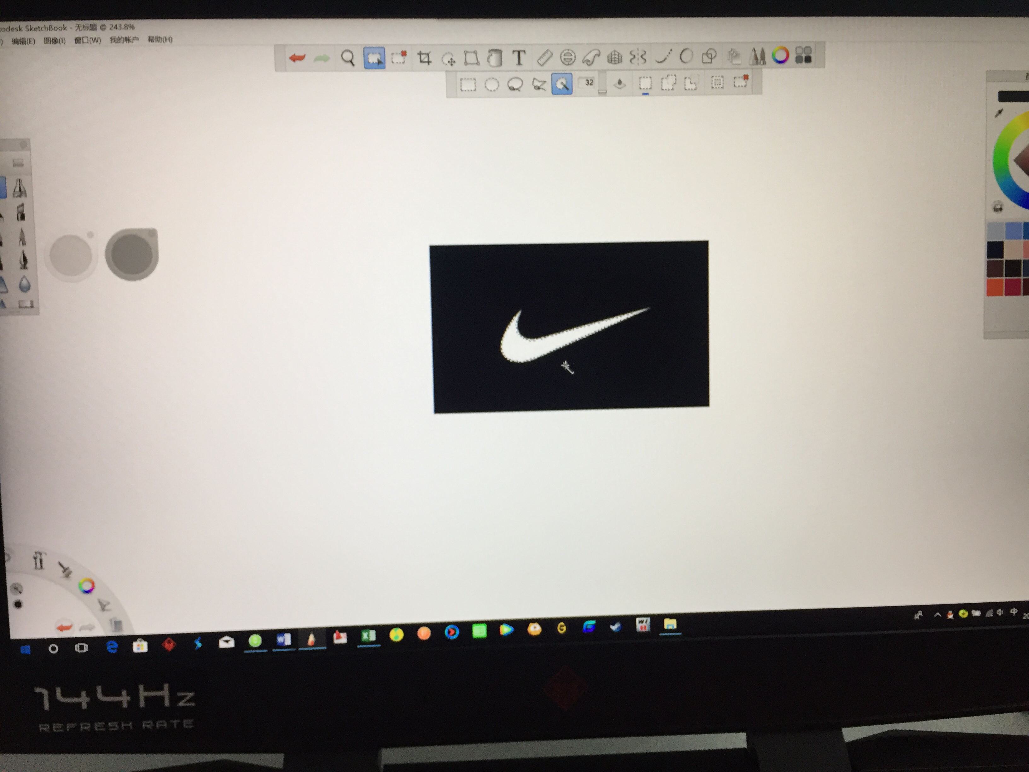Open the Perspective Guides tool

[x=614, y=57]
